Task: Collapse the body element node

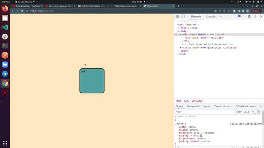Action: (178, 31)
